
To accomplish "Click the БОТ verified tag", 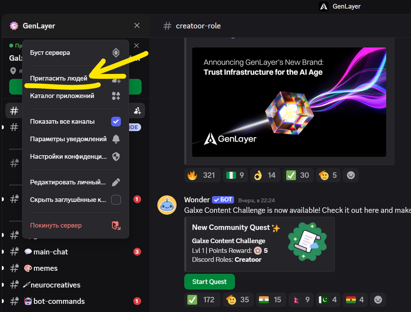I will tap(223, 200).
